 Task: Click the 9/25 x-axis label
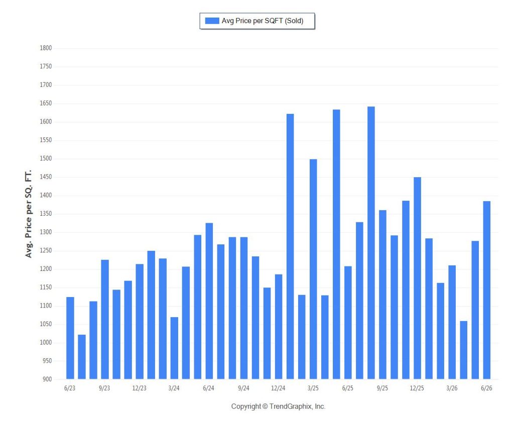point(382,388)
